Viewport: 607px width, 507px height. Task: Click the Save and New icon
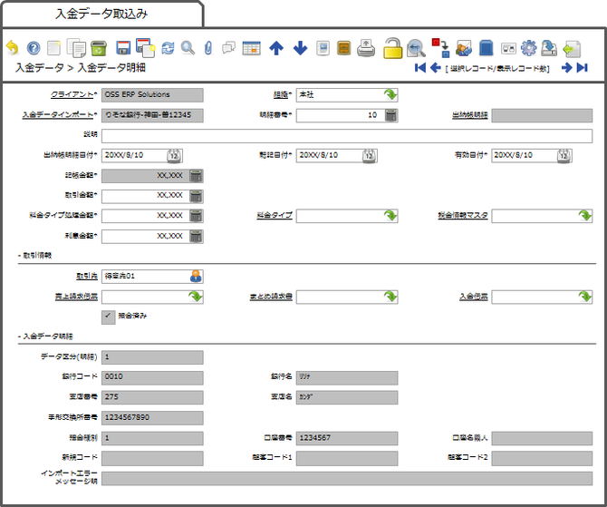point(146,48)
